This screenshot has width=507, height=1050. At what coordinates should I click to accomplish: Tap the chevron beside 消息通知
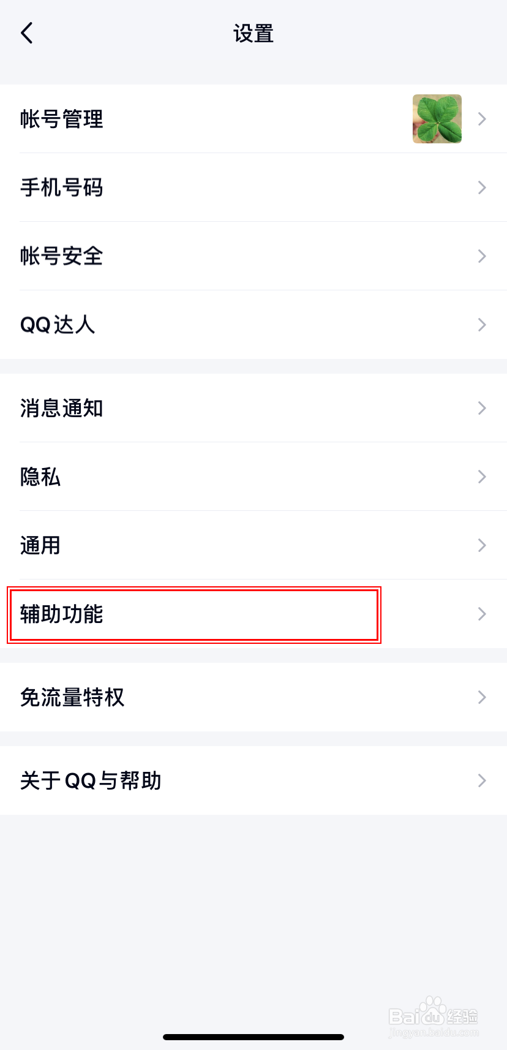(482, 408)
